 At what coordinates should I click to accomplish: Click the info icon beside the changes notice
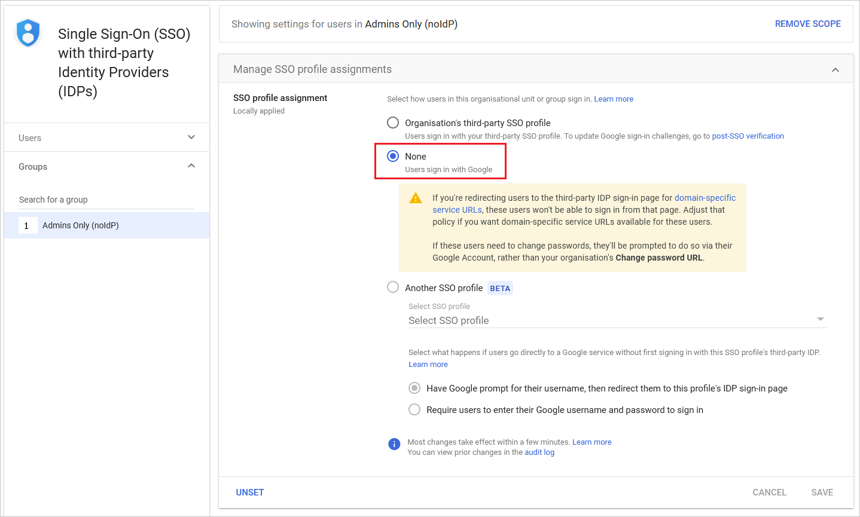pyautogui.click(x=394, y=443)
